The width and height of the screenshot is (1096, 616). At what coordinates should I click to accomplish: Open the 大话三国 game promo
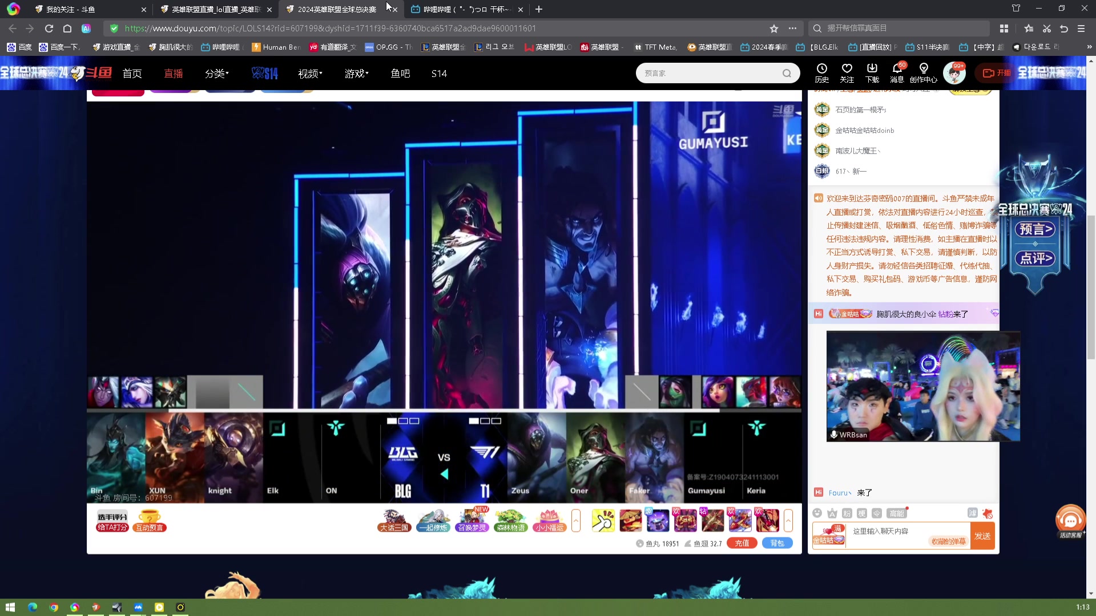coord(394,521)
